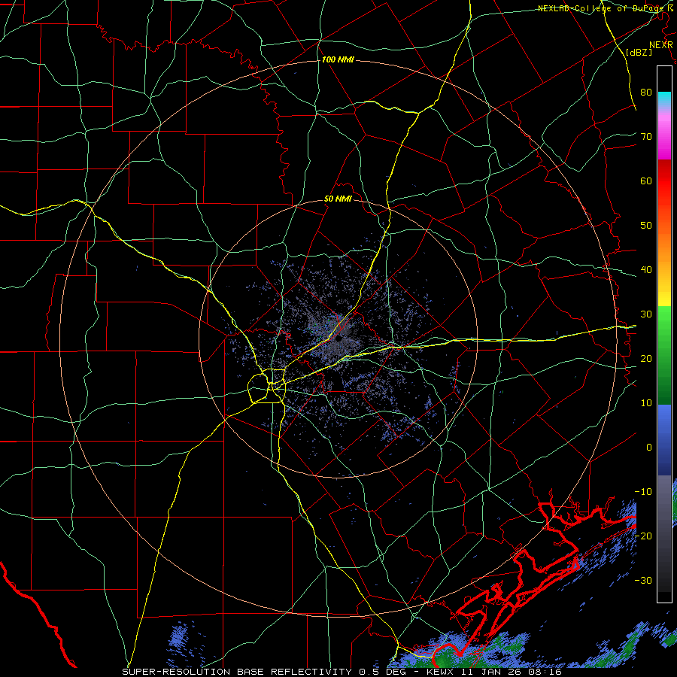Click the 50 NMI range ring label
677x677 pixels.
pyautogui.click(x=338, y=199)
